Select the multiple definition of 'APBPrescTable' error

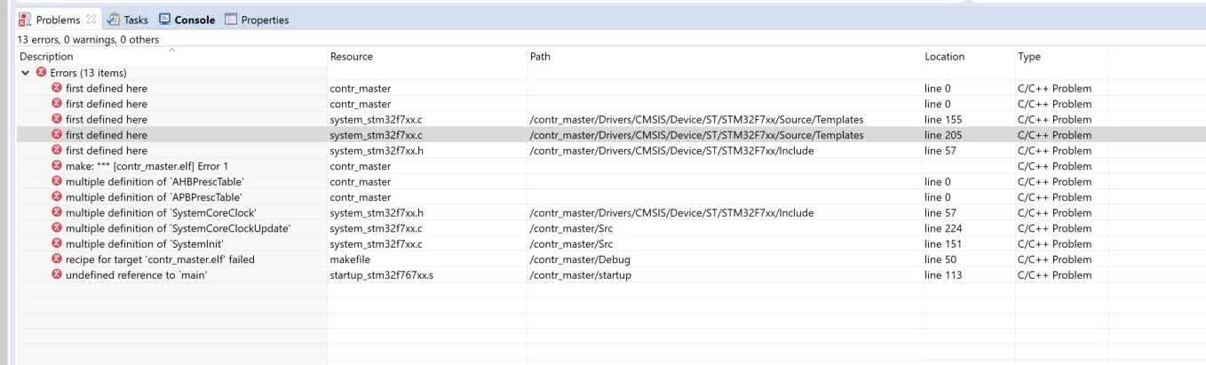click(611, 197)
